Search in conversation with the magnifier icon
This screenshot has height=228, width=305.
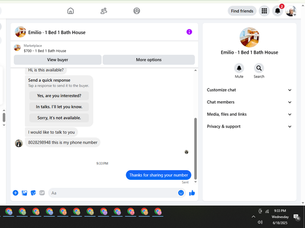[259, 68]
